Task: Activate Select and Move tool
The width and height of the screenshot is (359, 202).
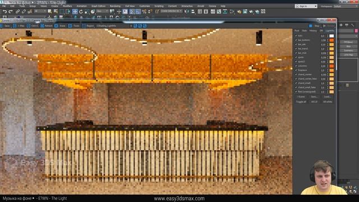Action: [75, 11]
